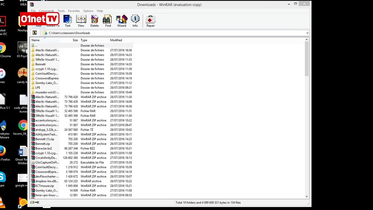Viewport: 373px width, 210px height.
Task: Select the CircalInfinityDe... archive
Action: click(82, 158)
